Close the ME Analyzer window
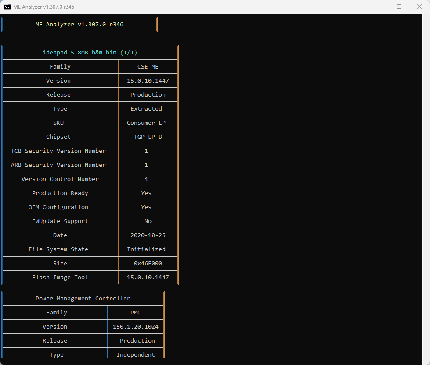Viewport: 430px width, 365px height. click(419, 7)
